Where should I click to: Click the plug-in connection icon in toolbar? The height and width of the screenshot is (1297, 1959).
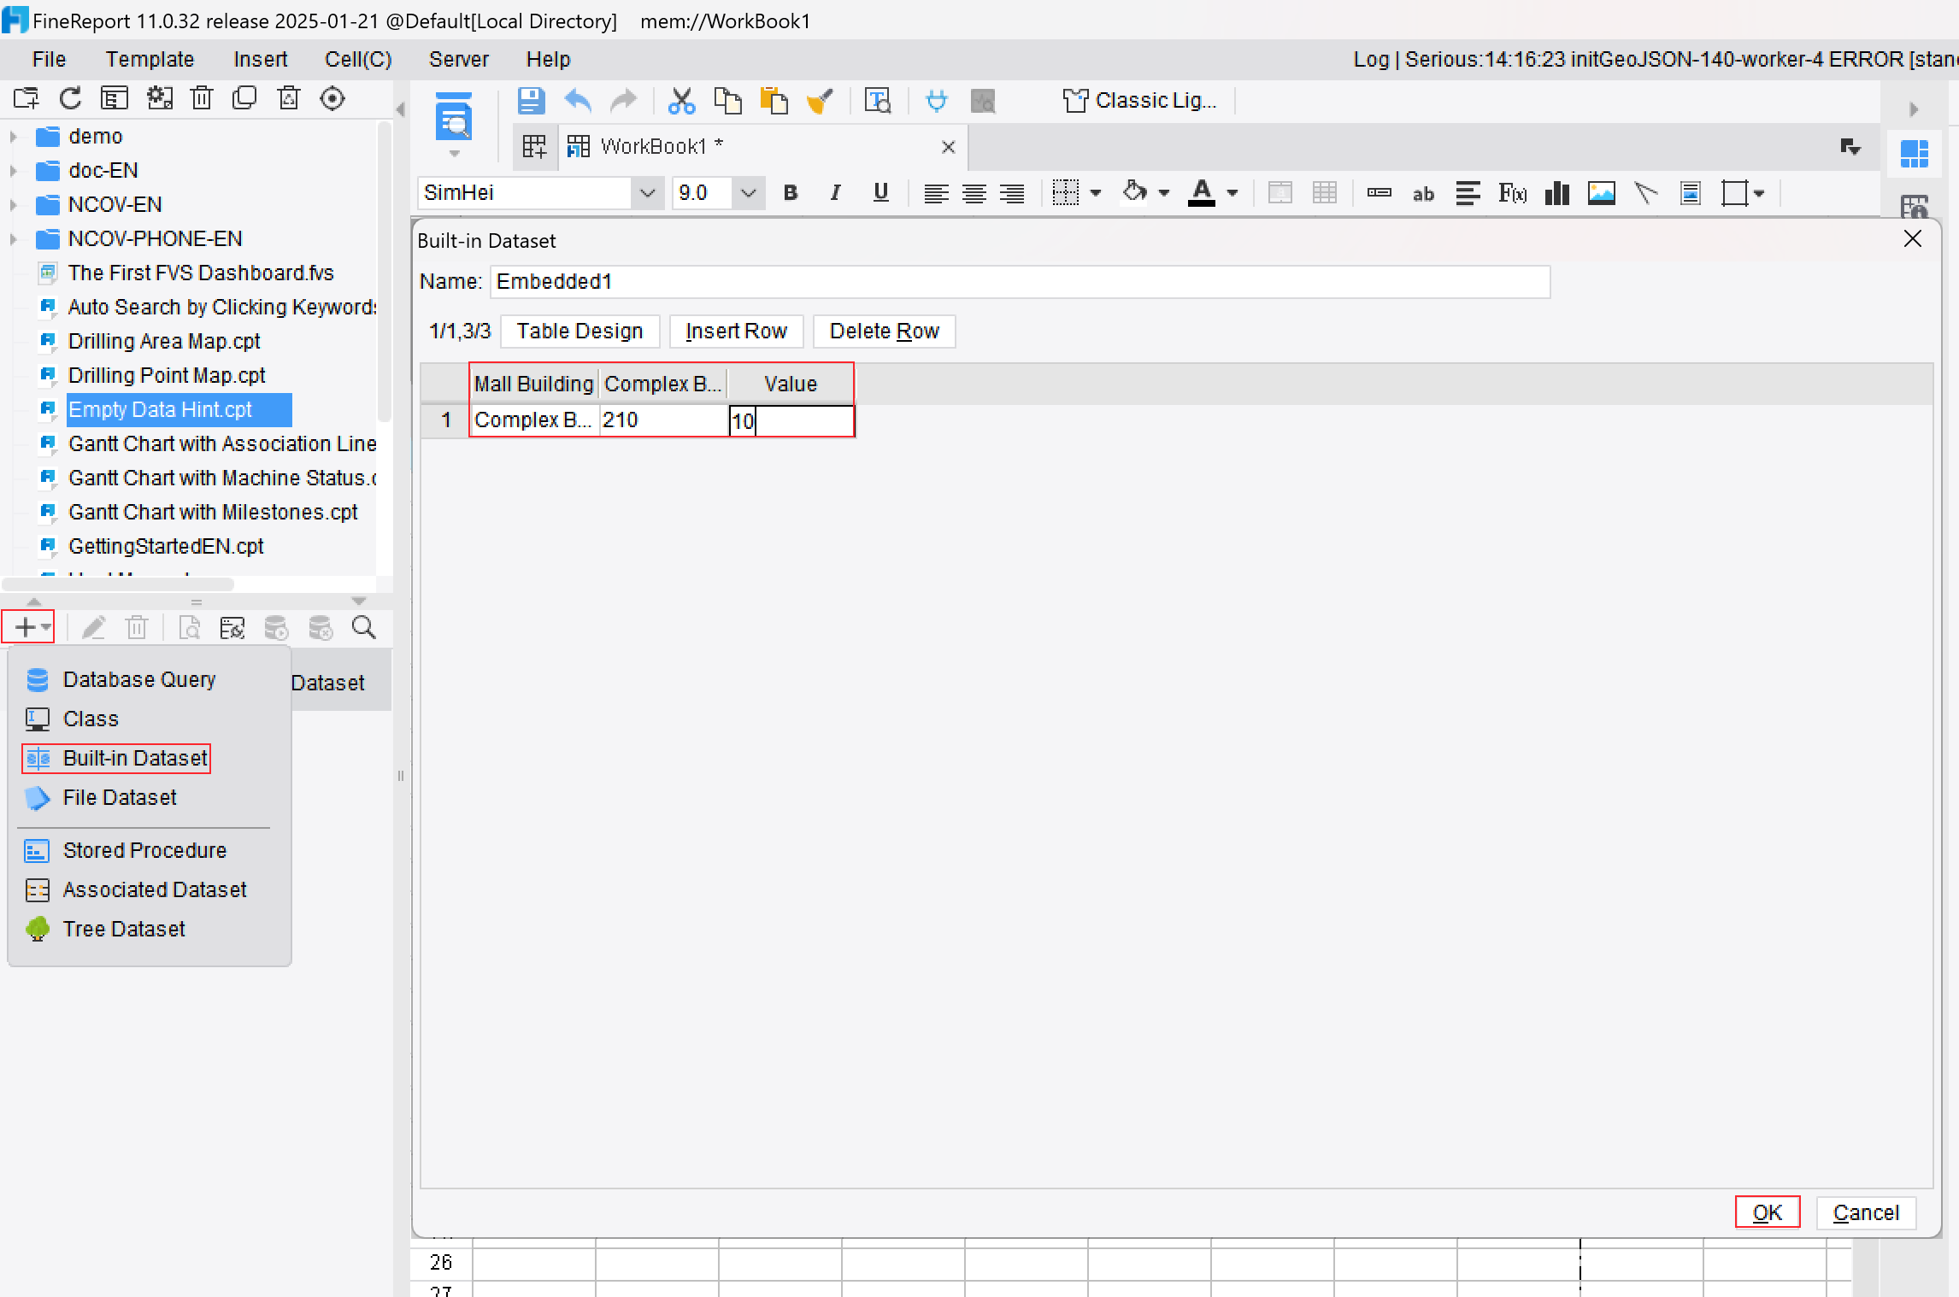tap(937, 101)
